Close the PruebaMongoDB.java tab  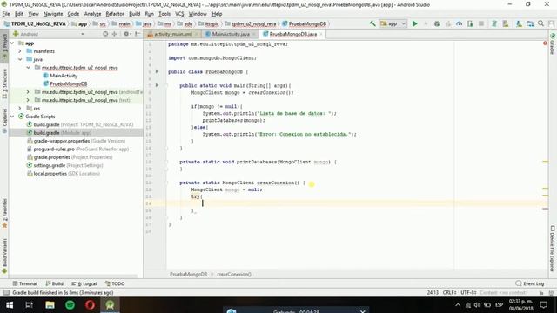pyautogui.click(x=321, y=34)
